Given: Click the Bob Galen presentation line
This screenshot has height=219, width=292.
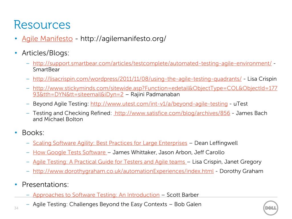Looking at the screenshot, I should 117,204.
